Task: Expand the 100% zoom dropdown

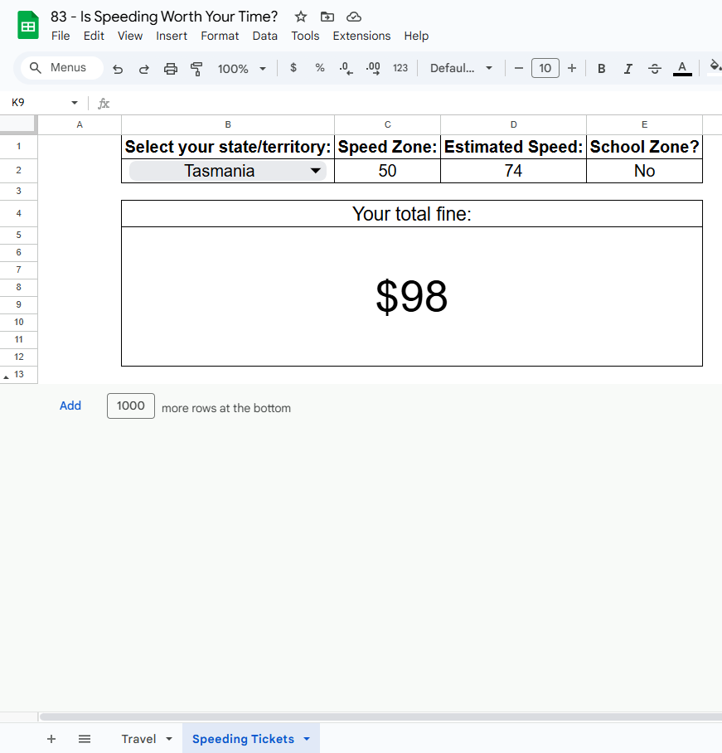Action: coord(241,69)
